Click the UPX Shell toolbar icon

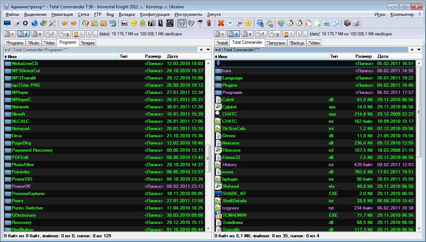point(170,23)
